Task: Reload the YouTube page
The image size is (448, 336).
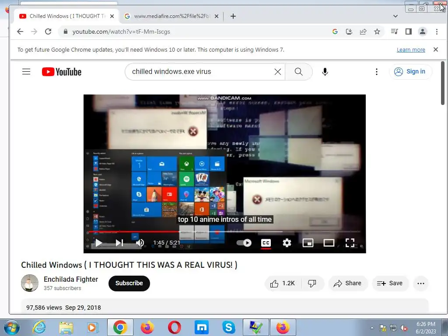Action: (x=48, y=31)
